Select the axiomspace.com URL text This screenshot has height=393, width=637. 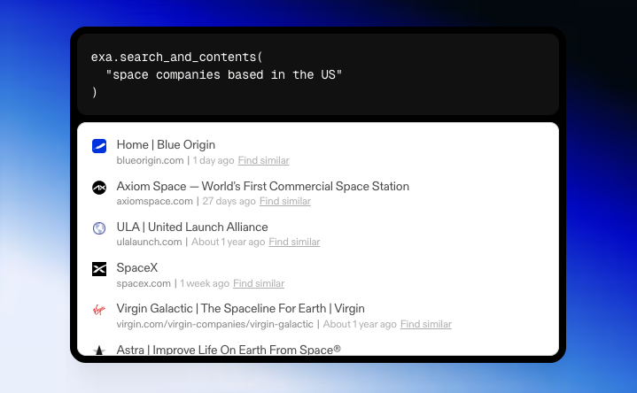point(155,201)
